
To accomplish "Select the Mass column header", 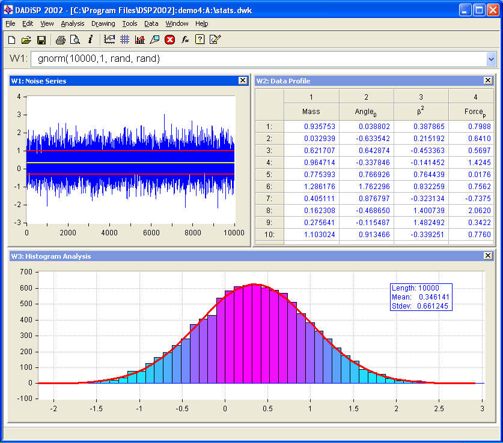I will pyautogui.click(x=311, y=112).
